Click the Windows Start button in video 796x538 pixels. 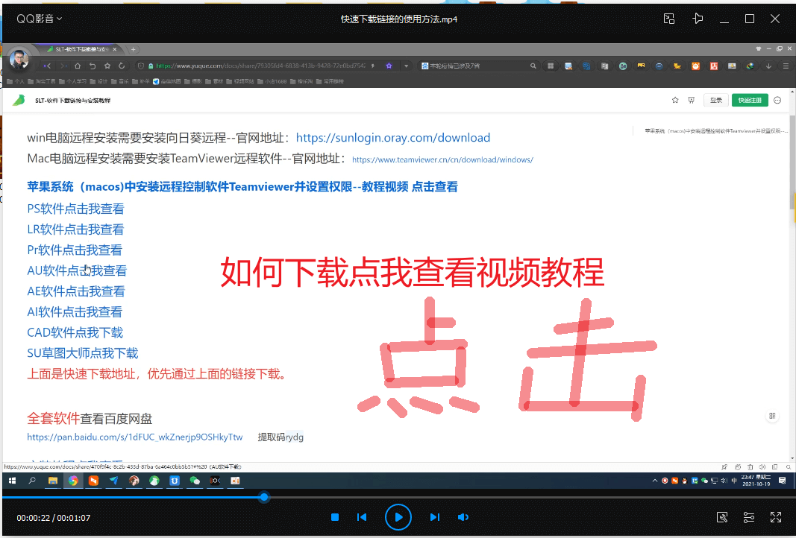(12, 481)
